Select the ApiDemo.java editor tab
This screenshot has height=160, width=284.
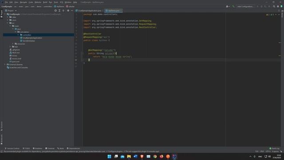[x=114, y=11]
